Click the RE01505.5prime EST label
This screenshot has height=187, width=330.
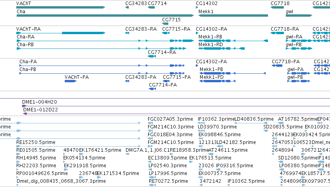(36, 150)
